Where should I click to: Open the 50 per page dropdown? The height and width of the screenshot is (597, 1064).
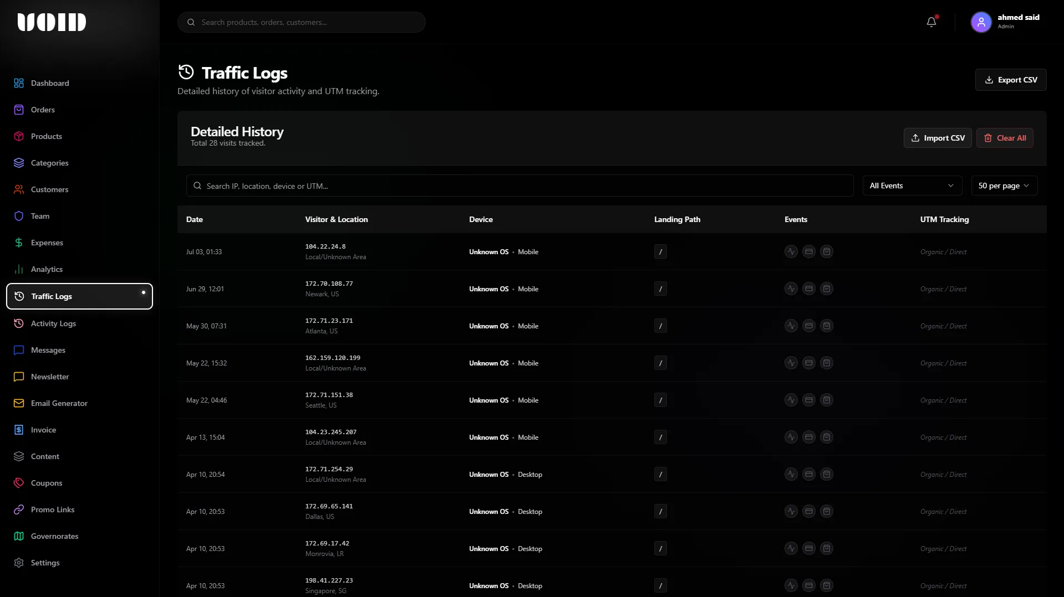click(x=1004, y=186)
